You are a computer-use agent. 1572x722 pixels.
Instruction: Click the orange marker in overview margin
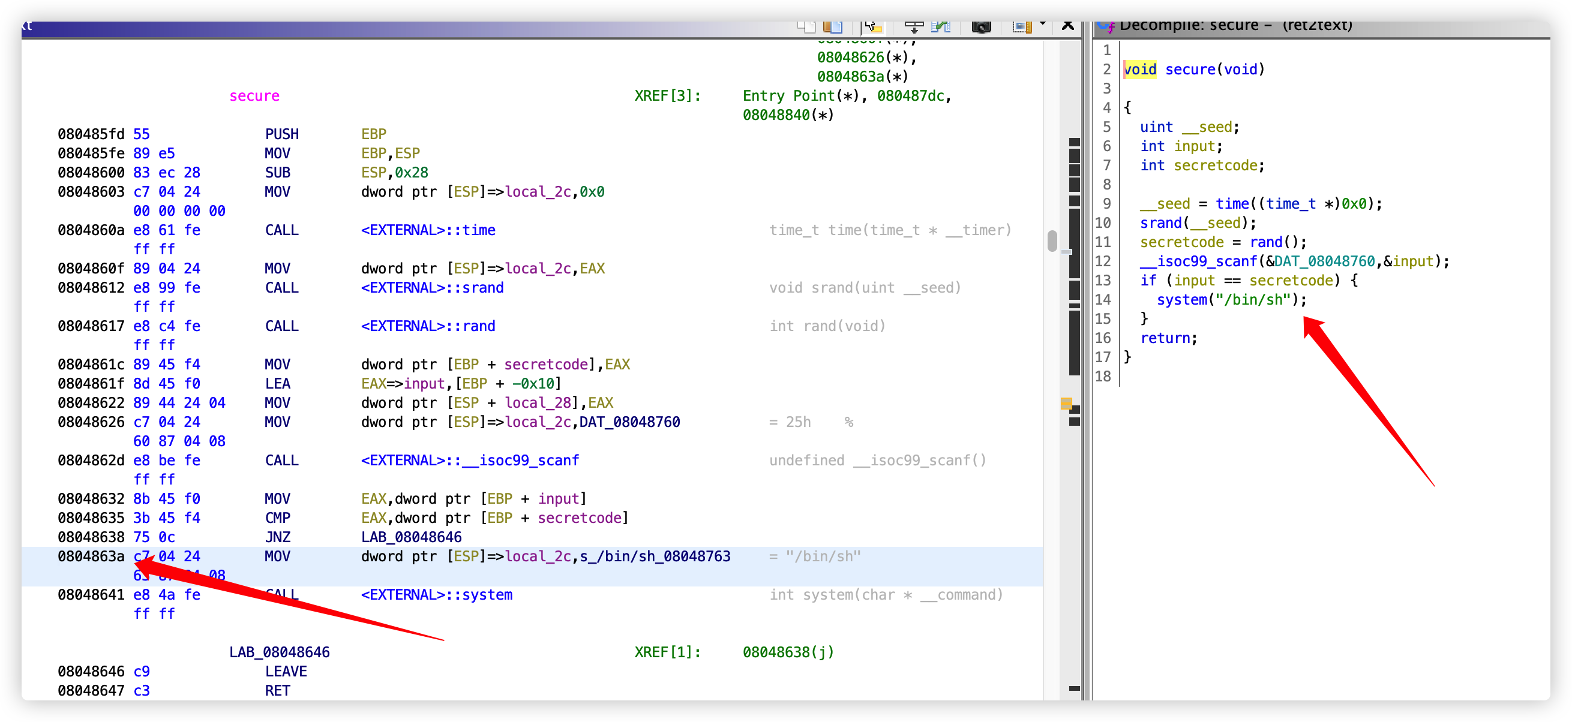[x=1066, y=403]
